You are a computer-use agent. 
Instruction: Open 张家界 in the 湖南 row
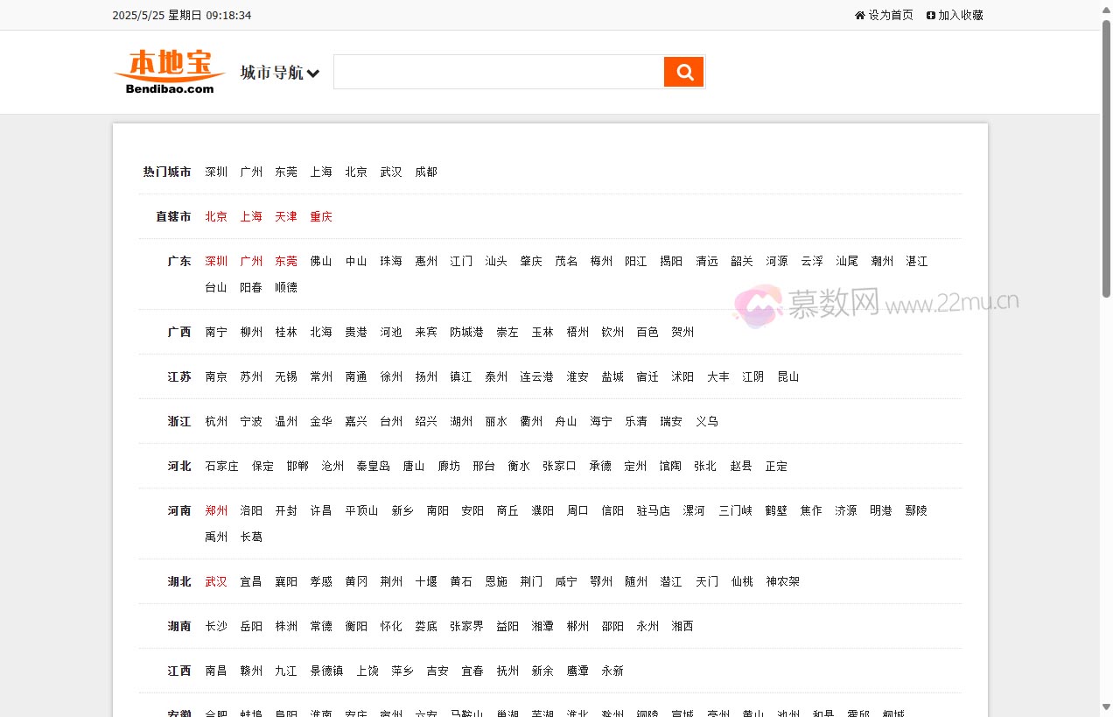[x=466, y=626]
